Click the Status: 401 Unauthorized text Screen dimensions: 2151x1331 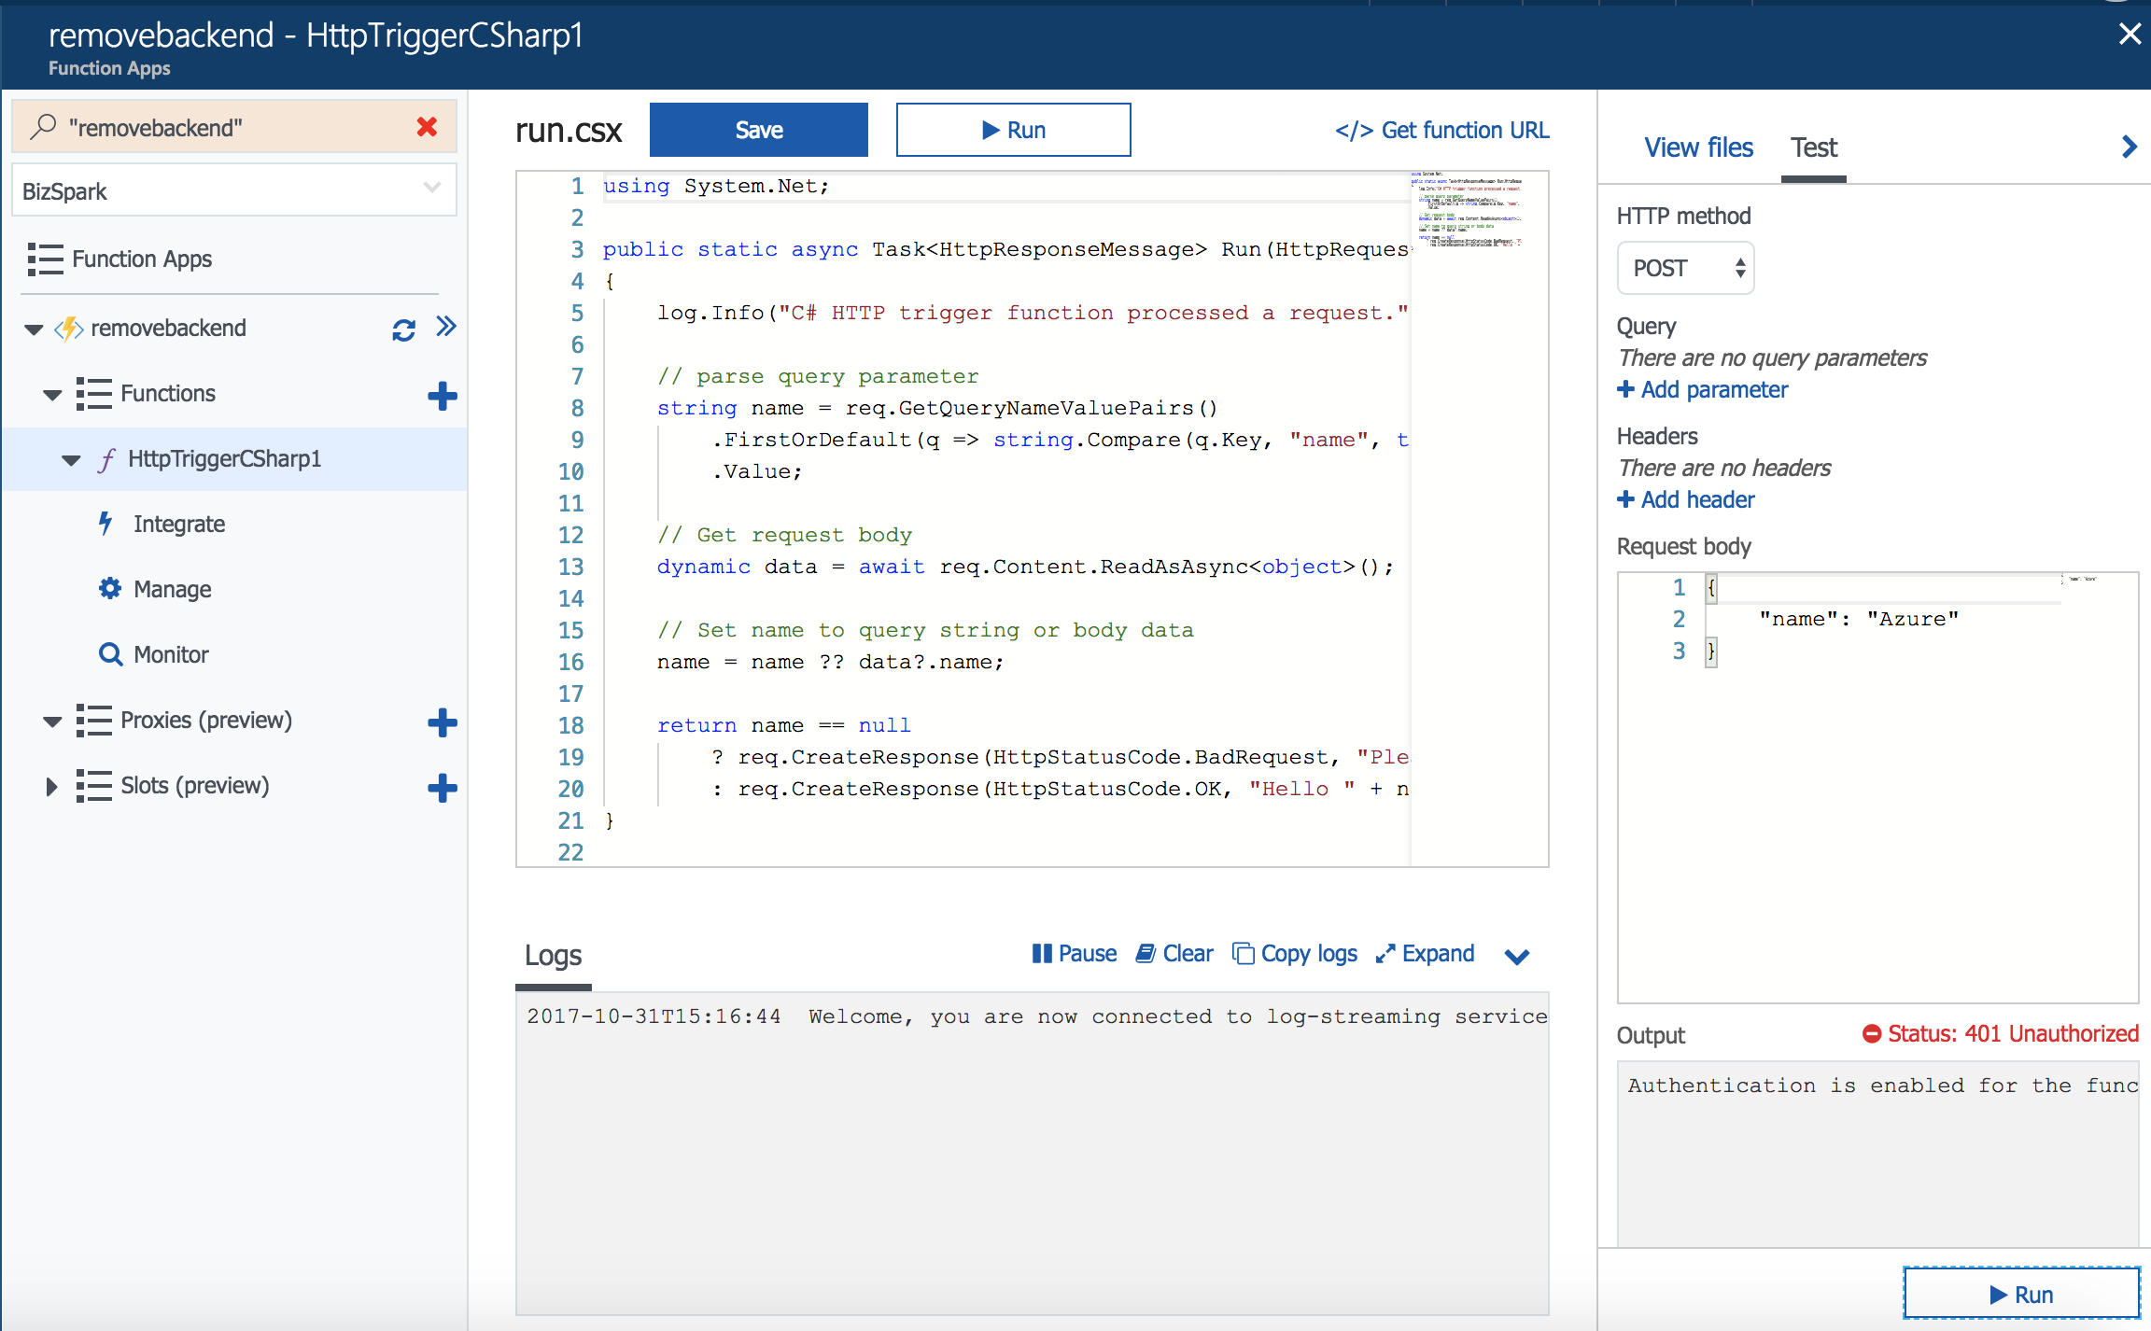[x=2013, y=1033]
